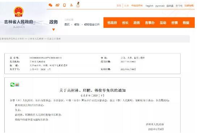The height and width of the screenshot is (137, 198).
Task: Open the Weibo icon in top bar
Action: point(58,5)
